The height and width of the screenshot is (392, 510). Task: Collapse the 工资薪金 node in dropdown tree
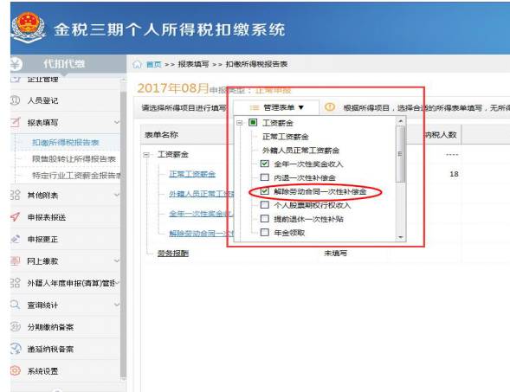coord(240,123)
